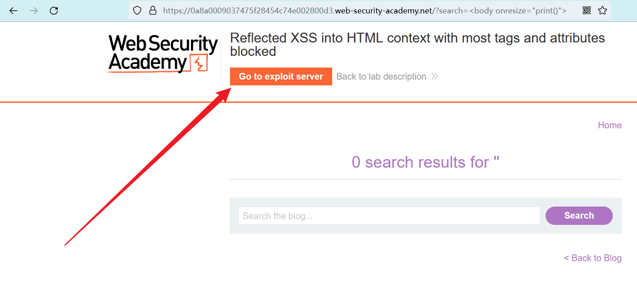Image resolution: width=637 pixels, height=300 pixels.
Task: Bookmark this page with the star icon
Action: (602, 10)
